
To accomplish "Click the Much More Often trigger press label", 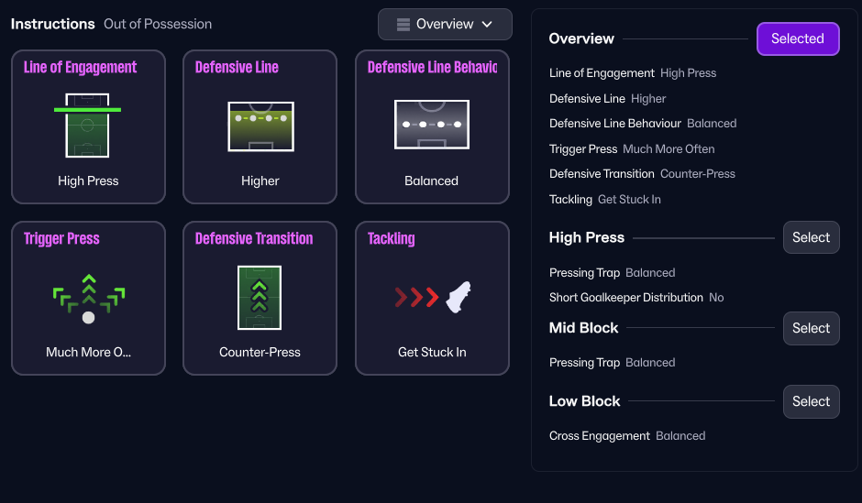I will [88, 352].
